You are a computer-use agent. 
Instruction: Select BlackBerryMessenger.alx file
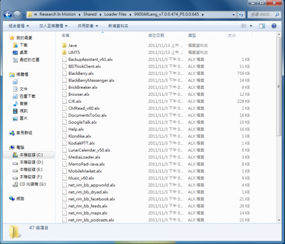(91, 80)
